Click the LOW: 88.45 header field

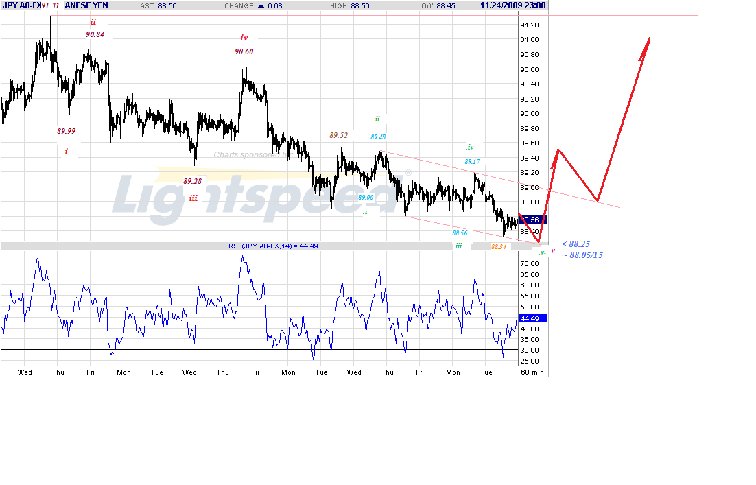click(436, 5)
